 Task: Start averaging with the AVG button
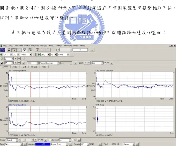(x=9, y=50)
